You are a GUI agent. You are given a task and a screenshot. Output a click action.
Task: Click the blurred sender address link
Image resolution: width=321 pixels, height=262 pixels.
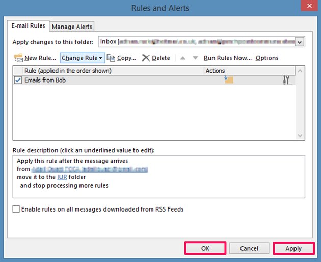point(90,169)
